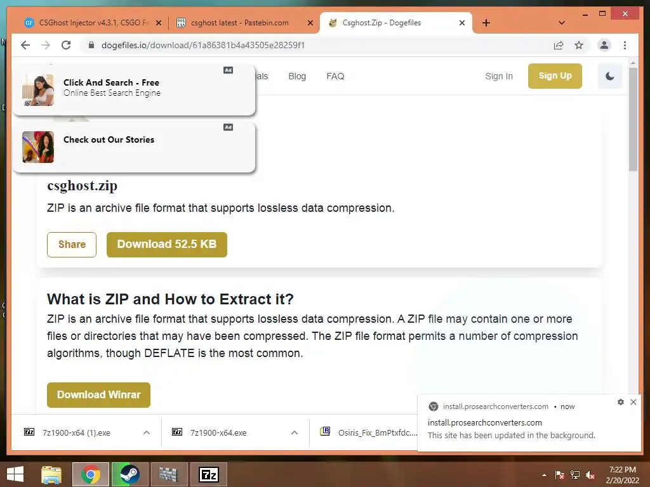
Task: Click the page vertical scrollbar thumb
Action: [633, 119]
